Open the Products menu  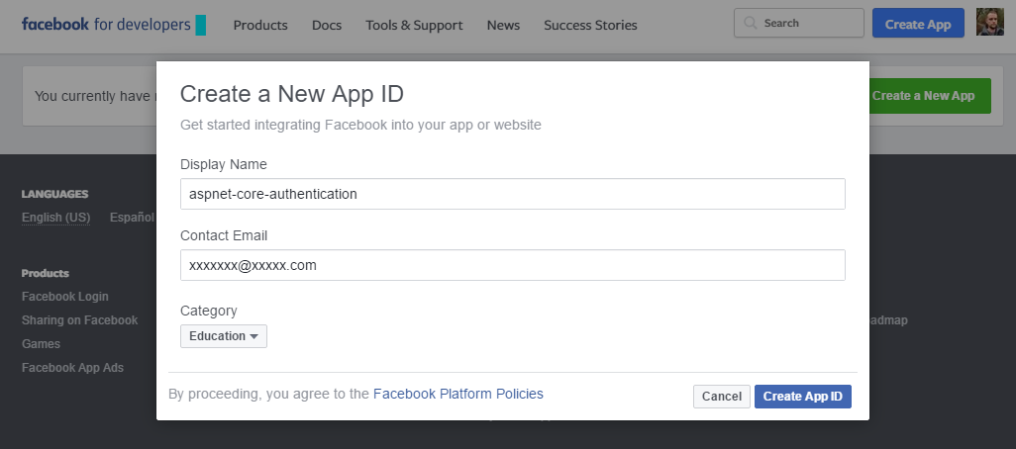[260, 25]
